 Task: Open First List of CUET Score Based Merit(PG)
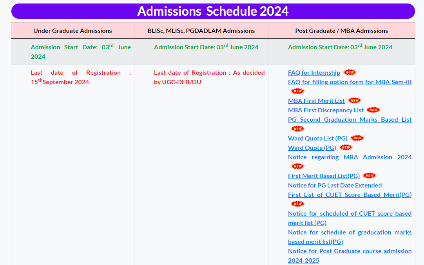click(x=350, y=195)
